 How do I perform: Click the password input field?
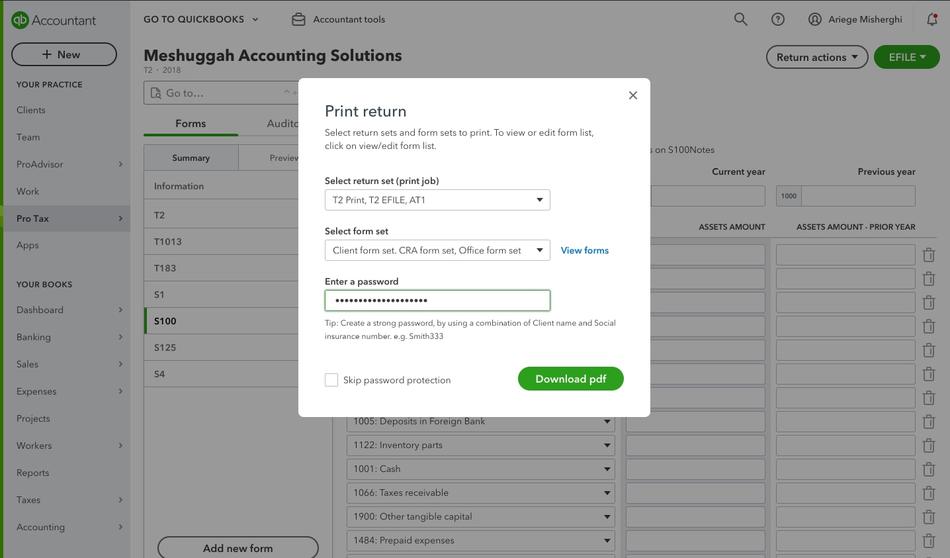point(437,301)
